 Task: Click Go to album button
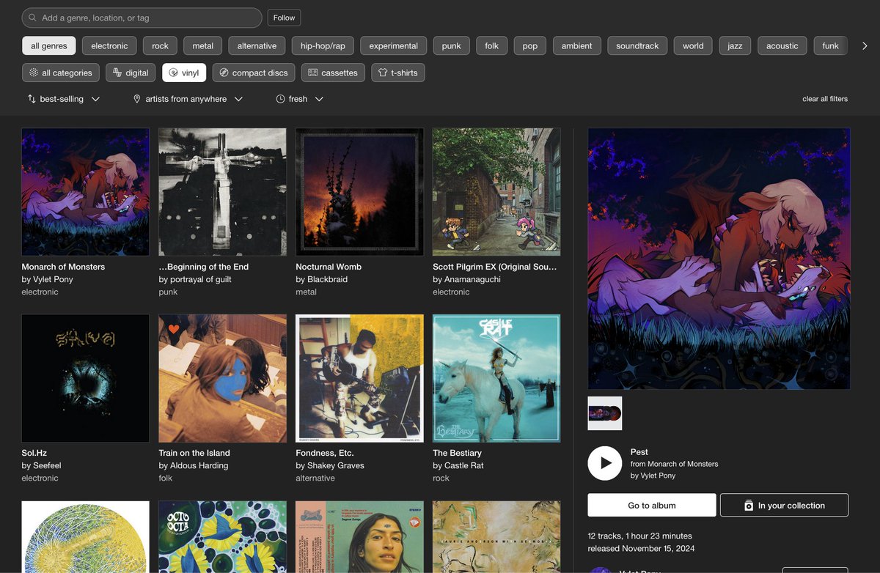(652, 505)
